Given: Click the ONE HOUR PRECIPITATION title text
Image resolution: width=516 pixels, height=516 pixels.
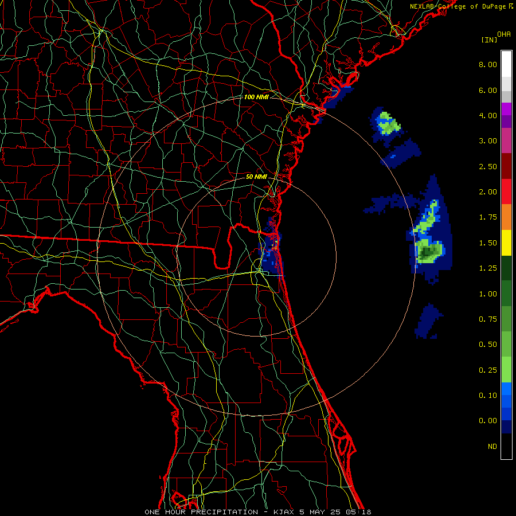Looking at the screenshot, I should pos(201,512).
